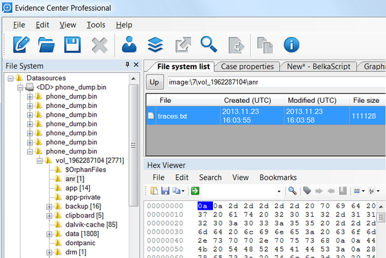Pin the File System panel
386x258 pixels.
(127, 65)
